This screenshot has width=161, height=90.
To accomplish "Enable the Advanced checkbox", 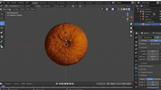I will tap(151, 44).
